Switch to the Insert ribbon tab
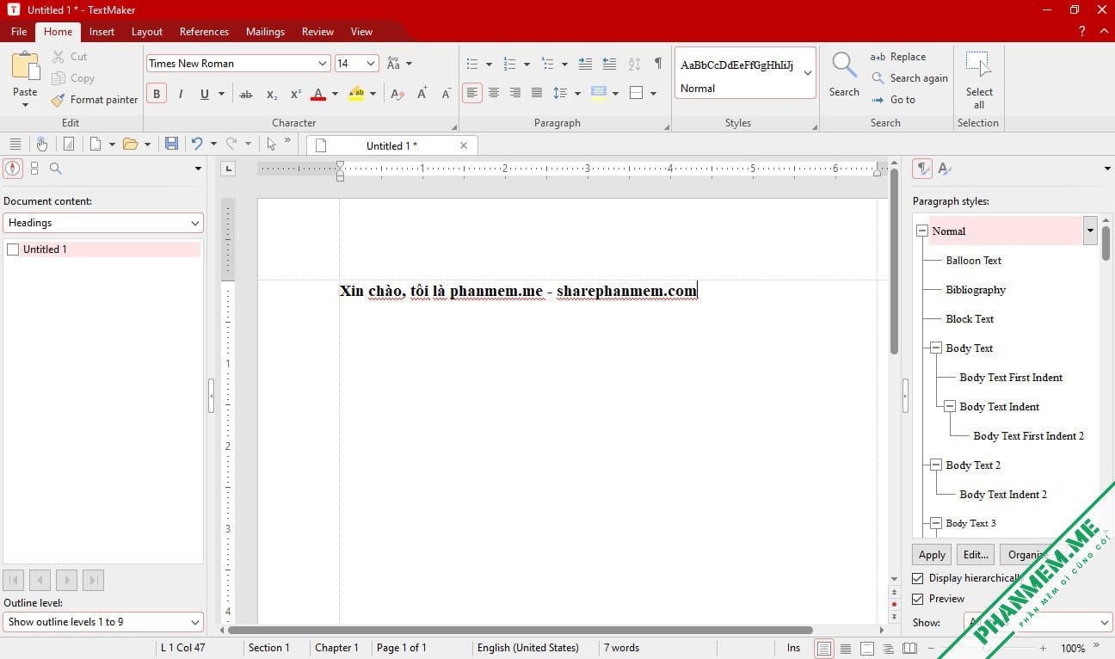This screenshot has height=659, width=1115. pos(102,32)
